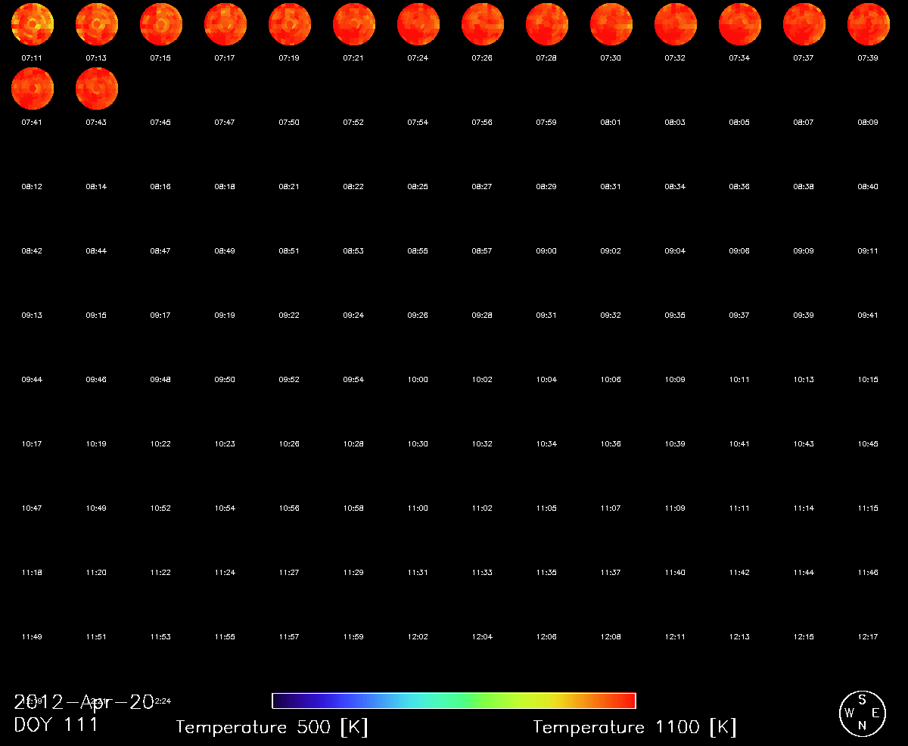Click the 11:18 time label
This screenshot has width=908, height=746.
pyautogui.click(x=32, y=572)
